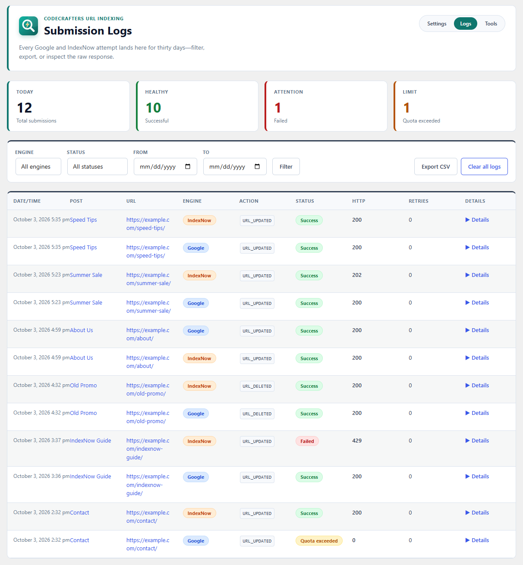Click the ENGINE column header
The width and height of the screenshot is (523, 565).
(192, 201)
